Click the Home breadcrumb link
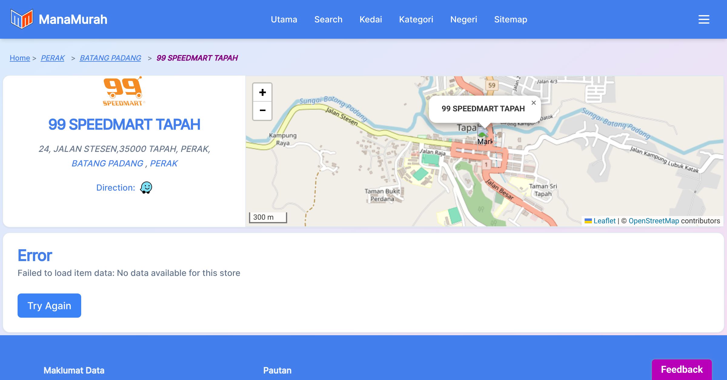The image size is (727, 380). pyautogui.click(x=20, y=58)
